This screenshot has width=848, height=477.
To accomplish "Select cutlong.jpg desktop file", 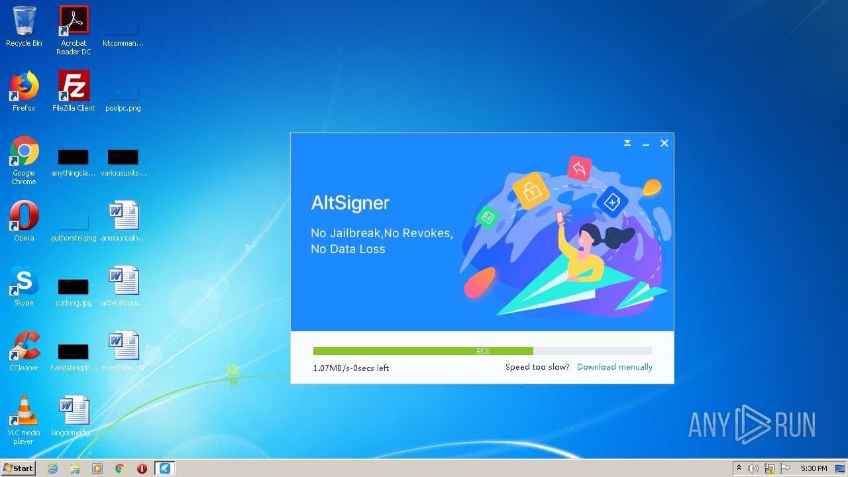I will click(x=74, y=291).
